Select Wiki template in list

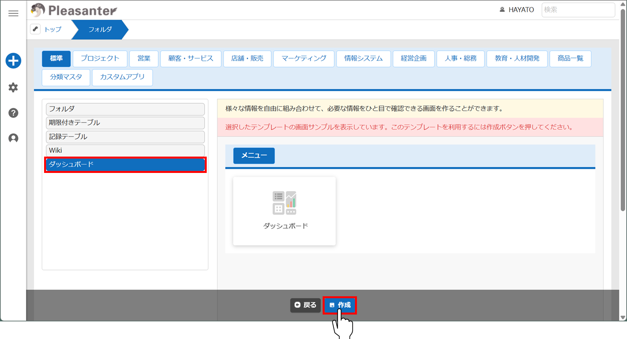pos(125,150)
